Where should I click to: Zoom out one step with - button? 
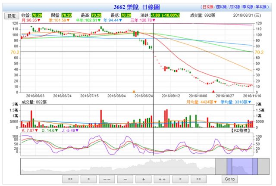(x=125, y=179)
